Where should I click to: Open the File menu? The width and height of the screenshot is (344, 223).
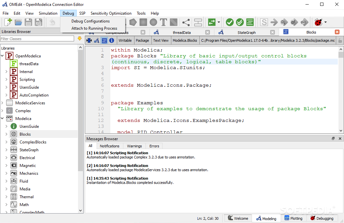[x=6, y=13]
